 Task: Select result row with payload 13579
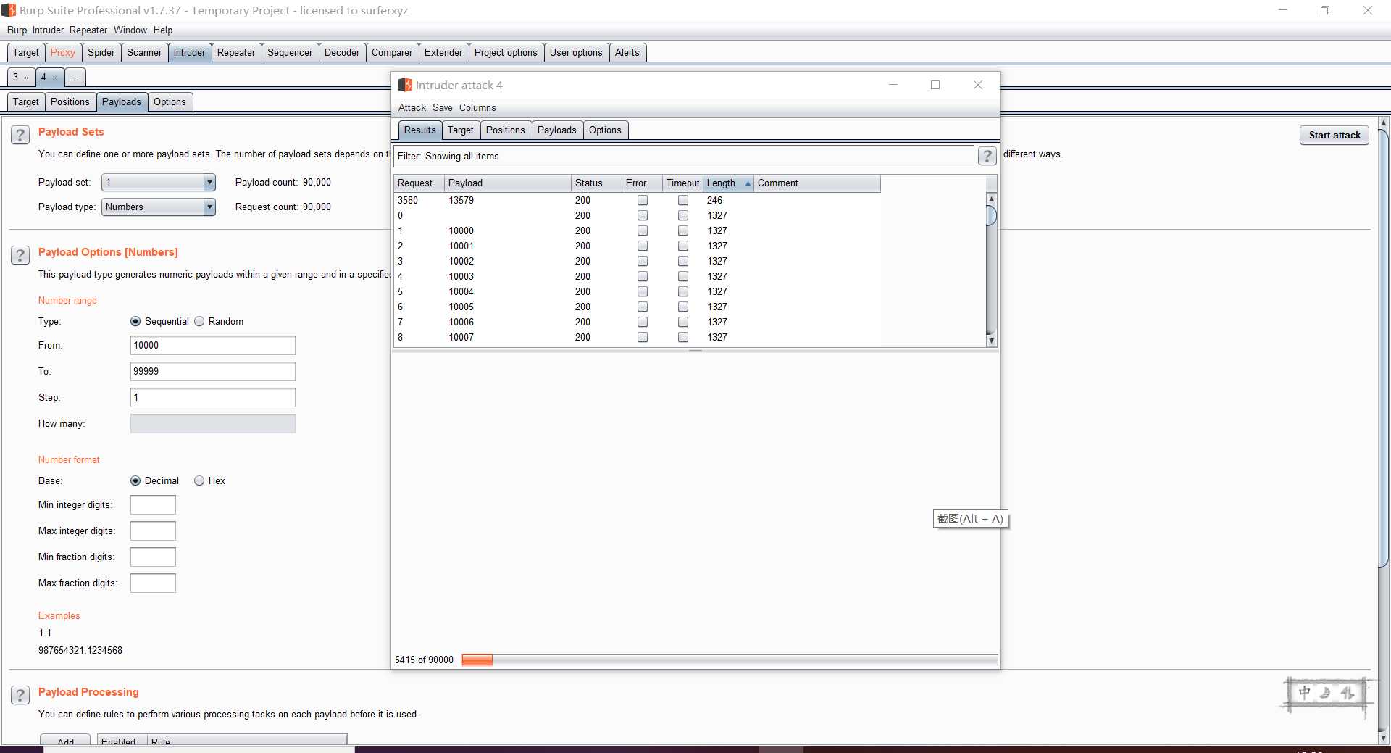[x=637, y=200]
